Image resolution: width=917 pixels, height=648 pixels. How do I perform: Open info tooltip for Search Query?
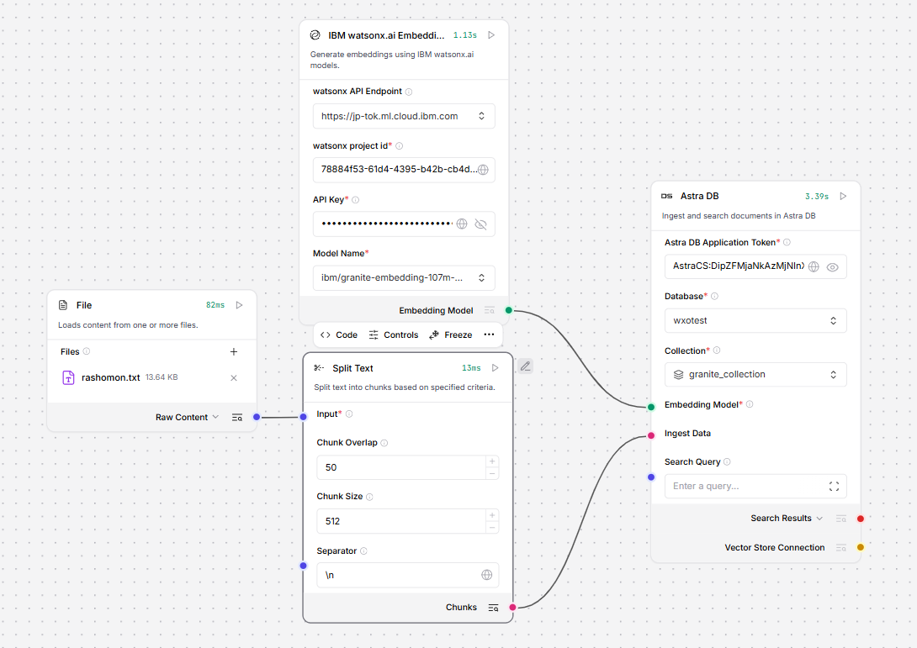[x=727, y=461]
